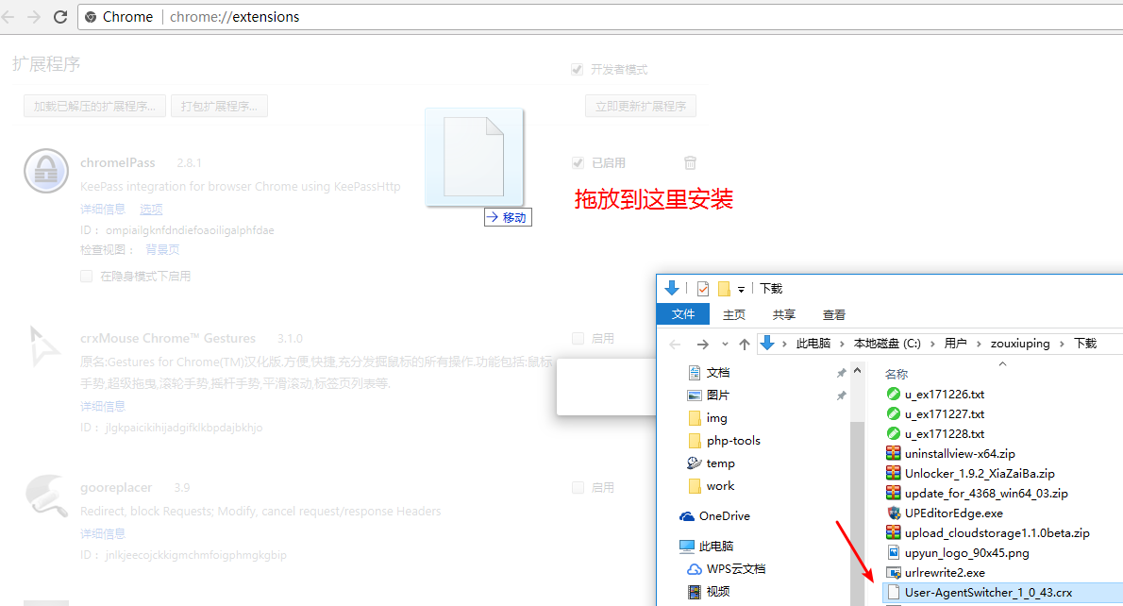Select the urlrewrite2.exe installer icon

[893, 572]
